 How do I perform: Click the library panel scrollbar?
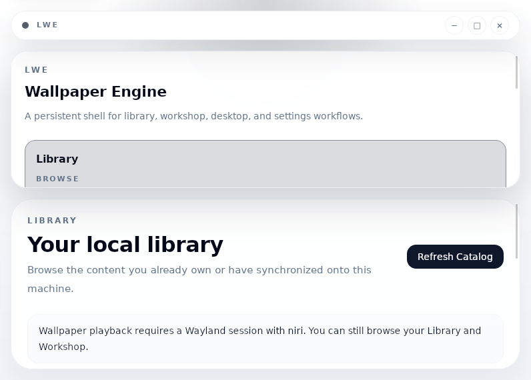click(x=516, y=231)
